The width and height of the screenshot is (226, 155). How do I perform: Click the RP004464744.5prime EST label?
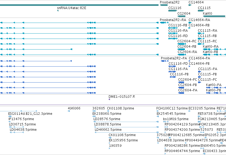182,151
